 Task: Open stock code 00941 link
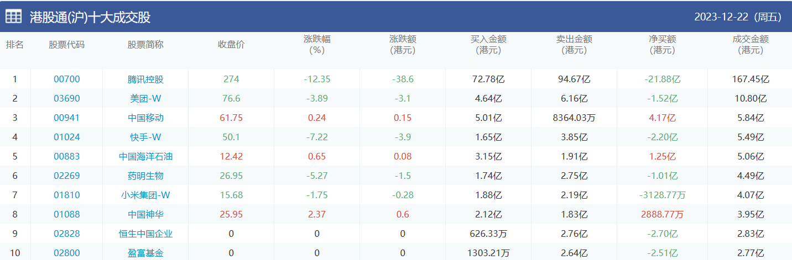click(66, 118)
